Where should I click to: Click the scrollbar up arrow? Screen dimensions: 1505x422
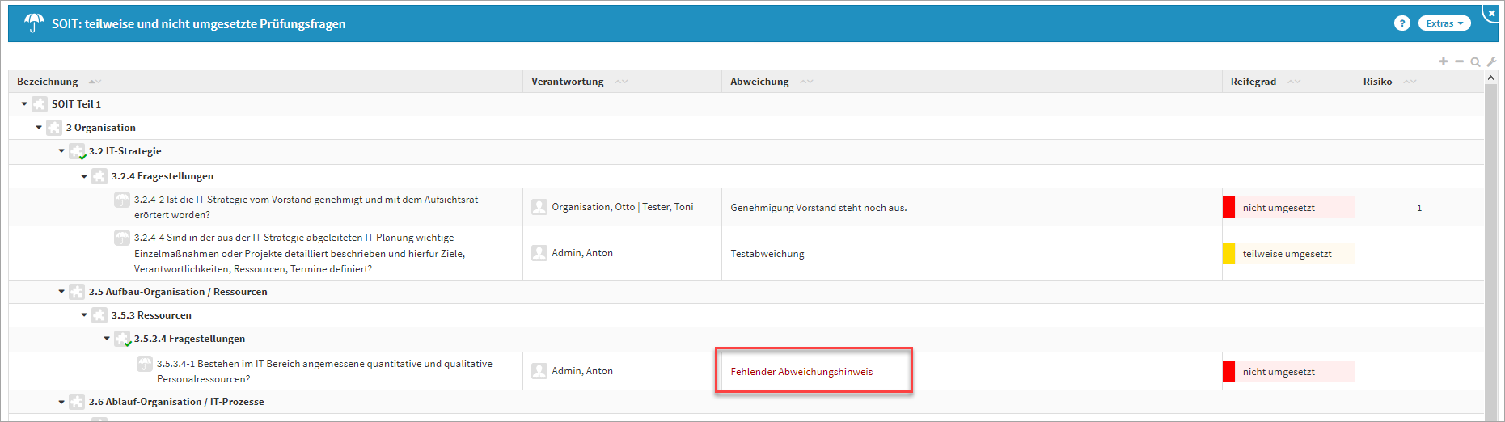(1491, 78)
